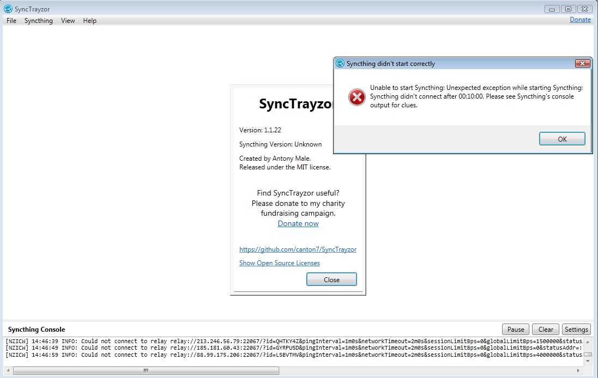Pause the Syncthing Console output

(515, 329)
